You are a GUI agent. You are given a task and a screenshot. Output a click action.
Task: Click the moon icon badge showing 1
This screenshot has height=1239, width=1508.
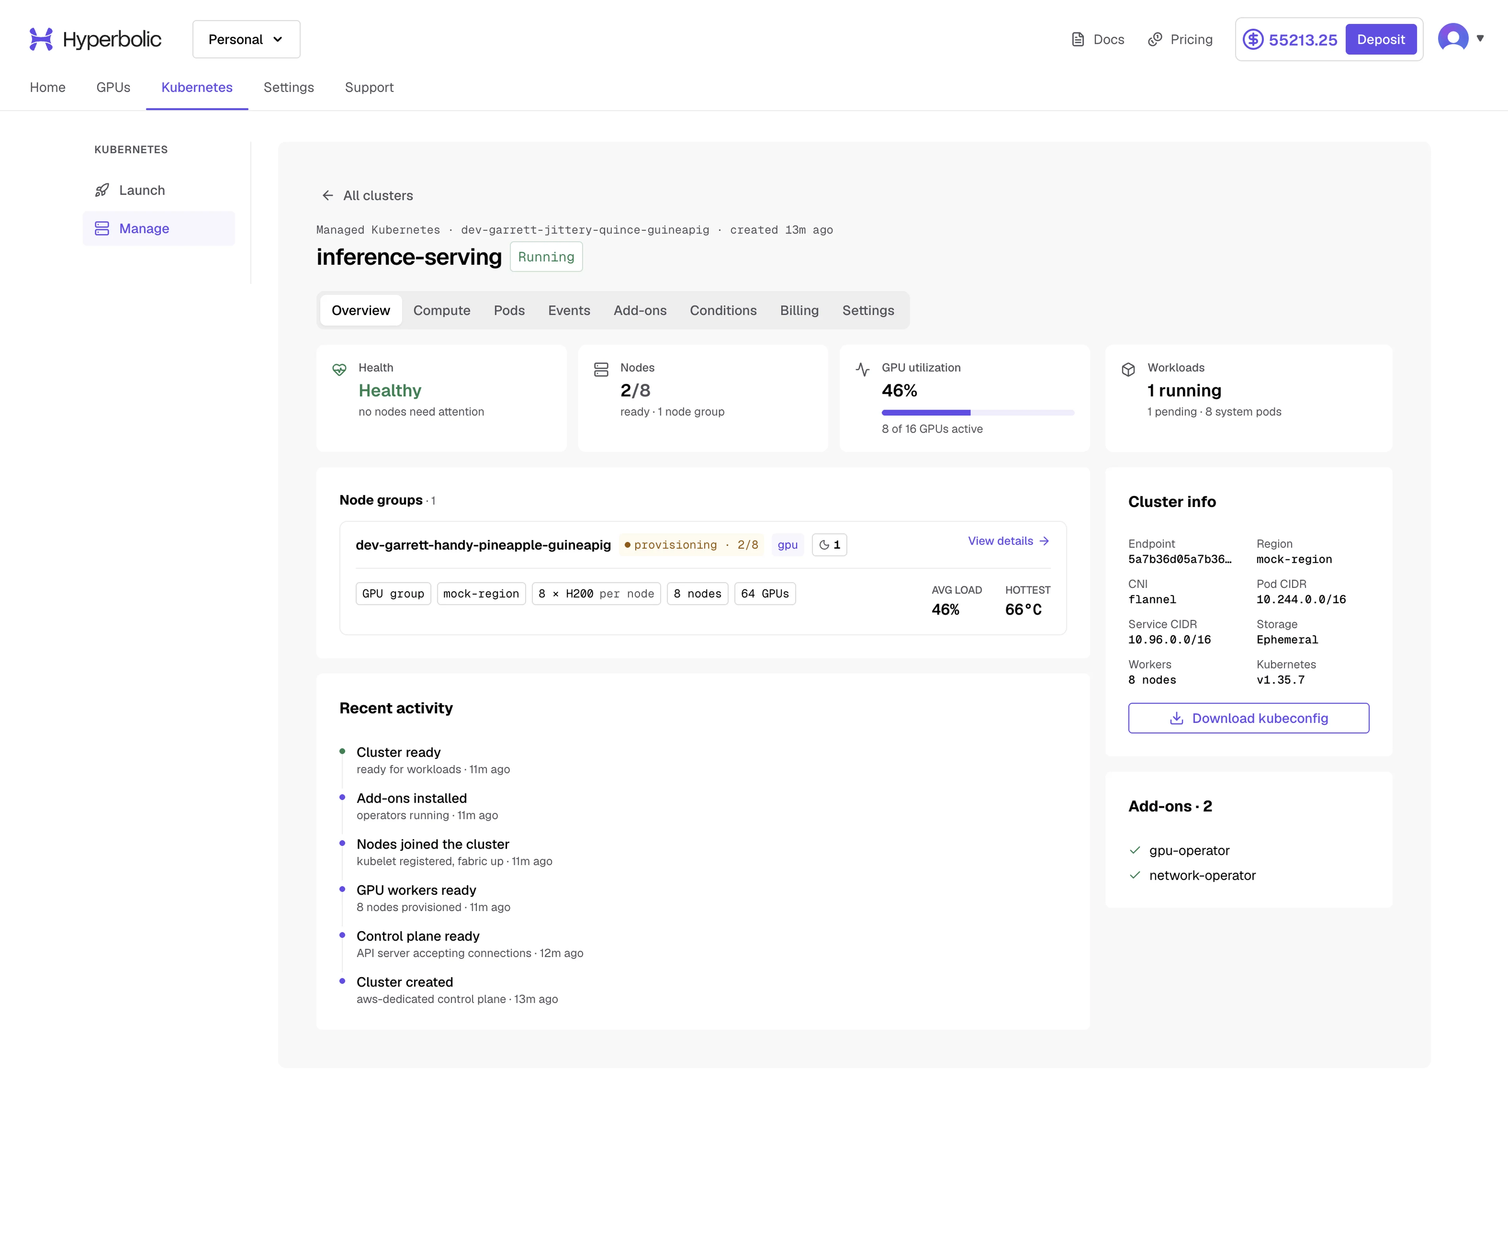(x=829, y=545)
